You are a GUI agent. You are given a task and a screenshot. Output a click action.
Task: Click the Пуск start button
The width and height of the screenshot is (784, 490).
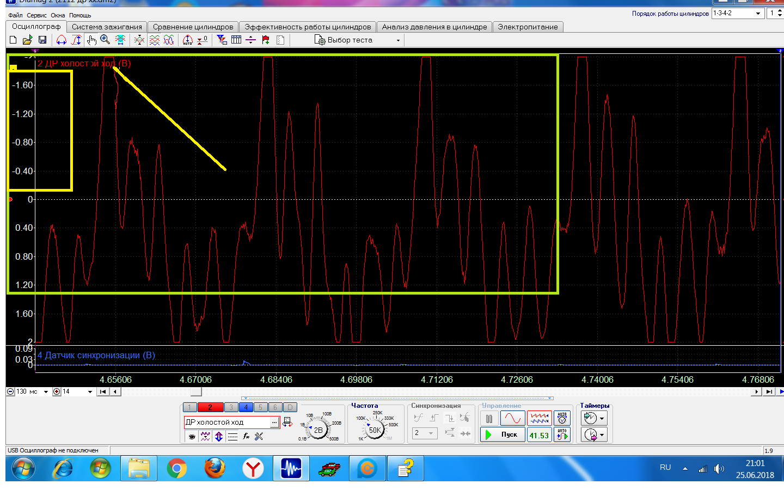(x=503, y=434)
